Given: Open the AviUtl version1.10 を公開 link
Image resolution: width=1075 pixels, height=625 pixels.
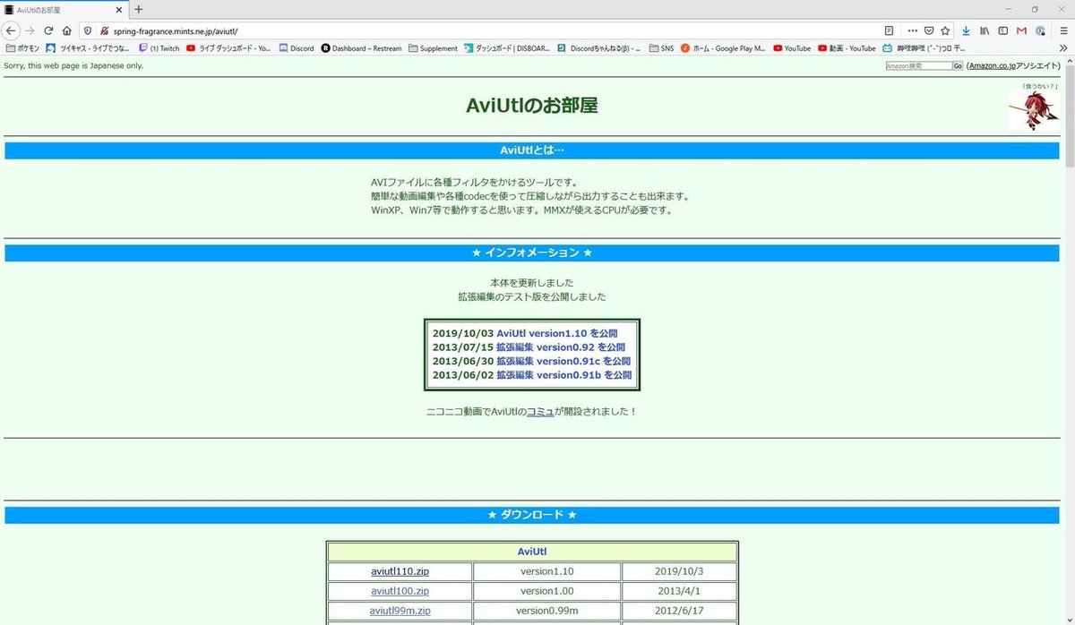Looking at the screenshot, I should pyautogui.click(x=556, y=333).
